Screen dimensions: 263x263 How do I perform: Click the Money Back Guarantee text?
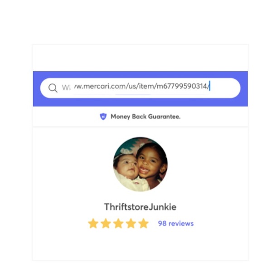146,117
